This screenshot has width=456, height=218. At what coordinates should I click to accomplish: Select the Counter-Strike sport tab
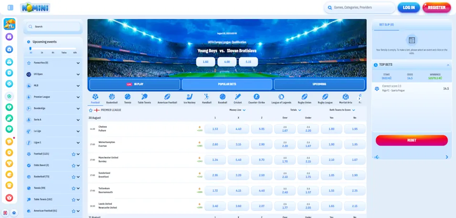click(x=256, y=99)
